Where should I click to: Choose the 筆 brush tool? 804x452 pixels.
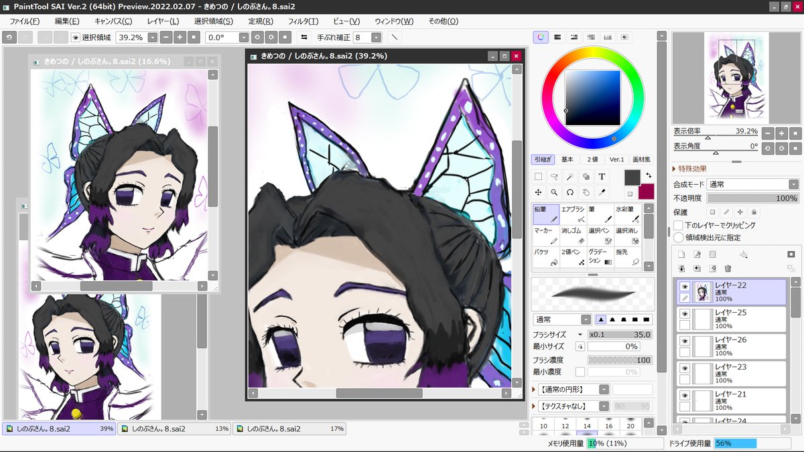click(x=600, y=214)
